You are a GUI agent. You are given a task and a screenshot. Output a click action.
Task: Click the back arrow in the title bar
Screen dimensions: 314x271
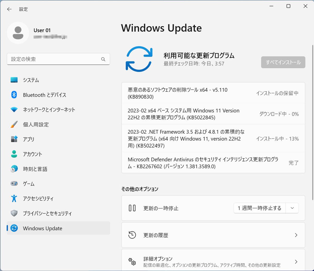tap(9, 9)
